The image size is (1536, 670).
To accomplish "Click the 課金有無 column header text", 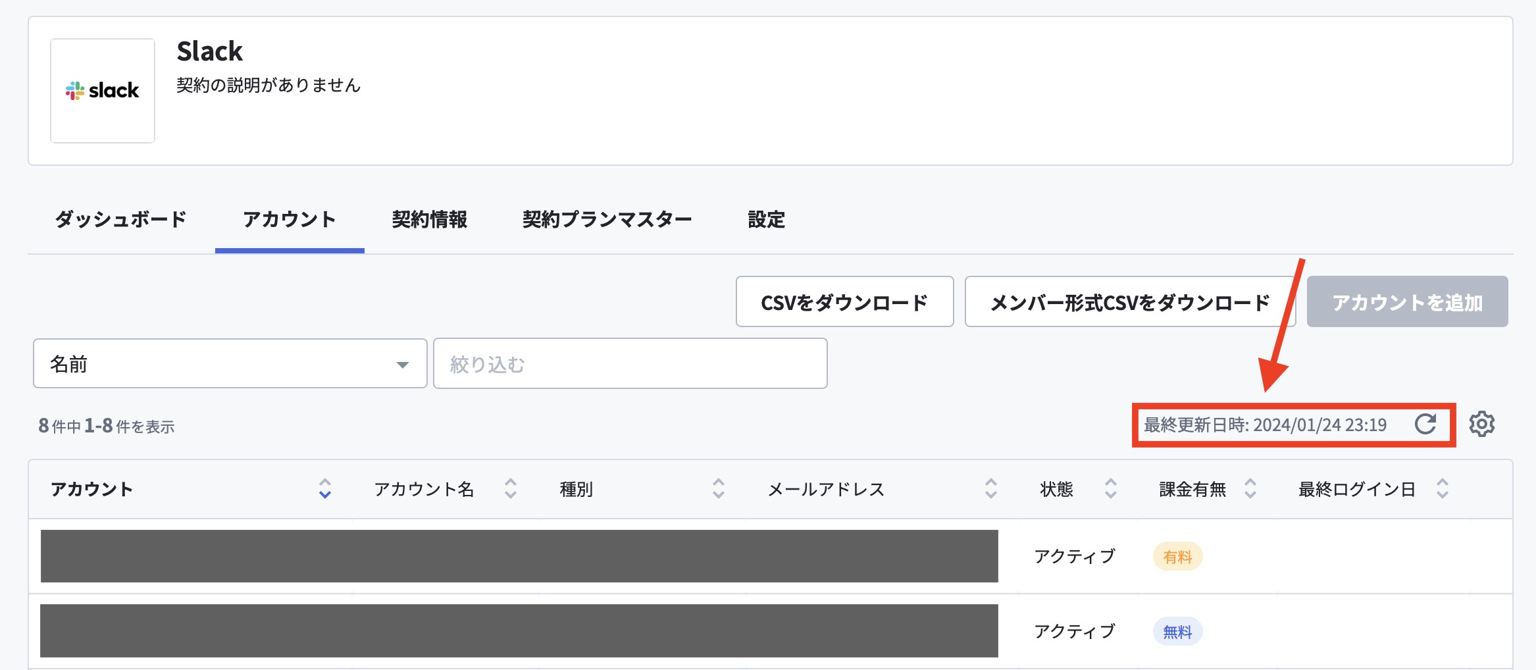I will [x=1193, y=489].
